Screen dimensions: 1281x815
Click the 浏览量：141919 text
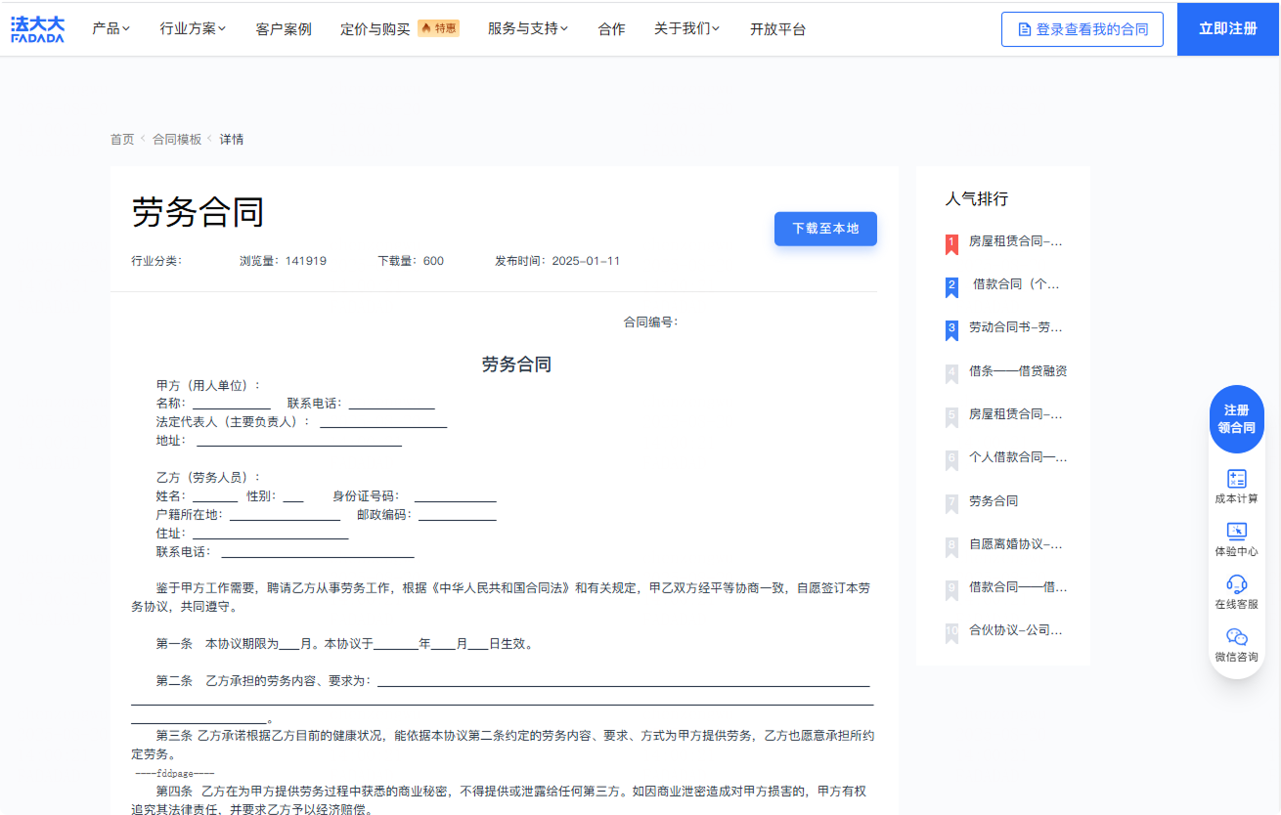(283, 261)
